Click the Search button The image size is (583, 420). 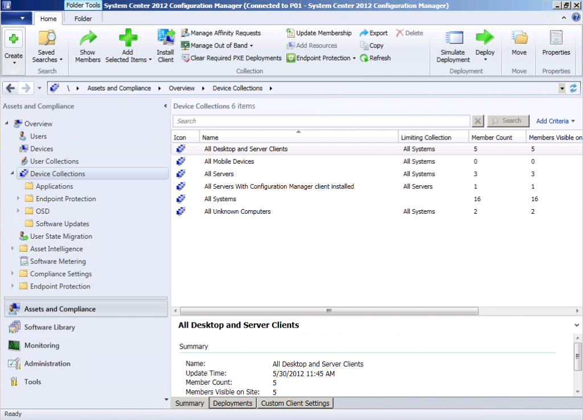508,121
